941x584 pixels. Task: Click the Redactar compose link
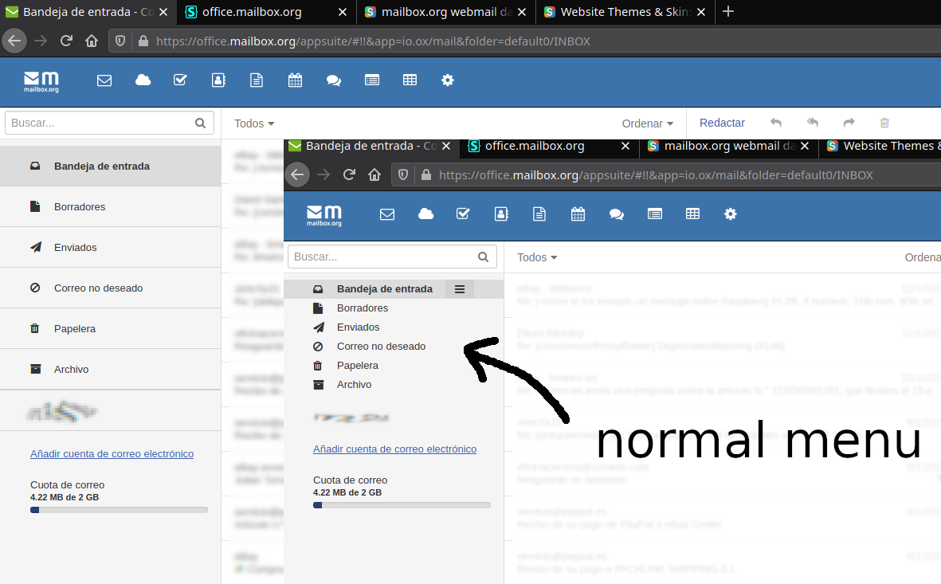tap(722, 123)
